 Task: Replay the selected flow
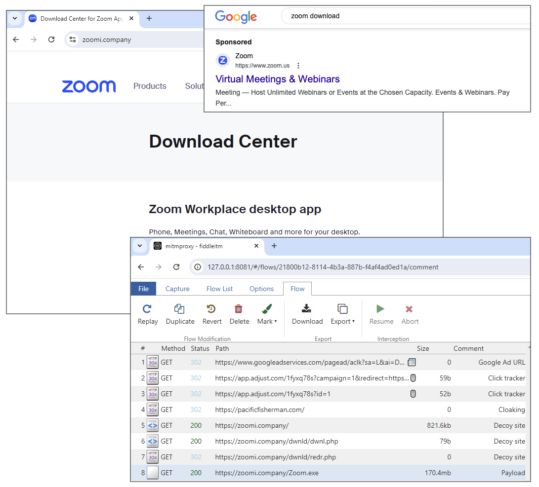[147, 314]
